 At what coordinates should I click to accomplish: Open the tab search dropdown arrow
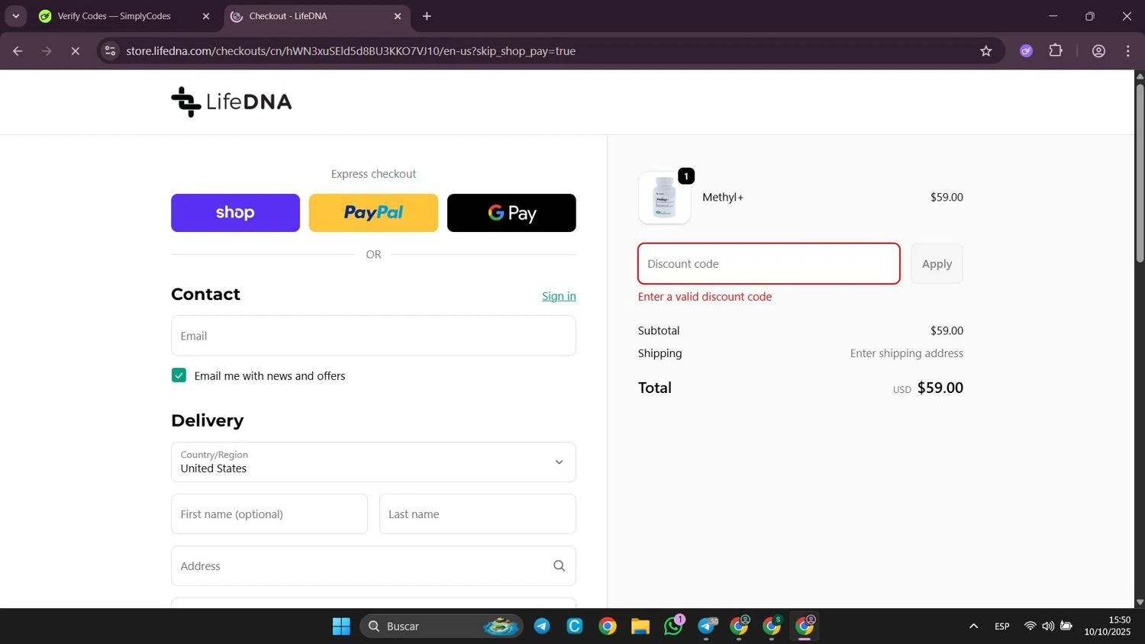point(15,16)
